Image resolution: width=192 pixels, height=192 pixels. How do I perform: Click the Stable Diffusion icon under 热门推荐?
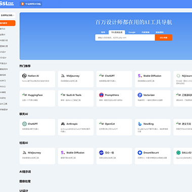140,76
